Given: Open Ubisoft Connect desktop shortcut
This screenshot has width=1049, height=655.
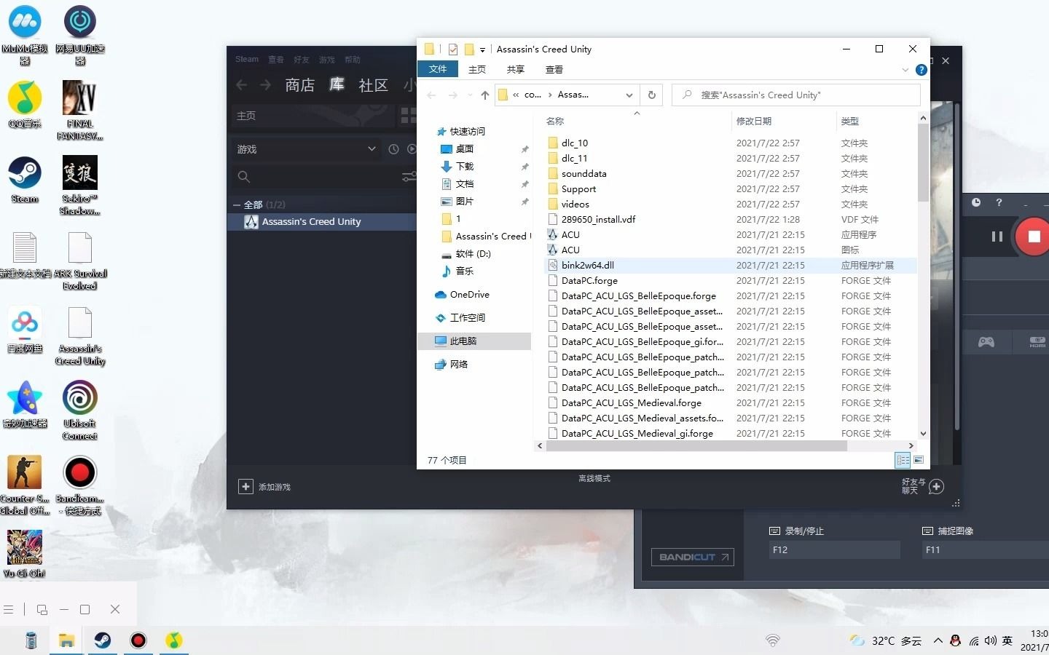Looking at the screenshot, I should [80, 411].
